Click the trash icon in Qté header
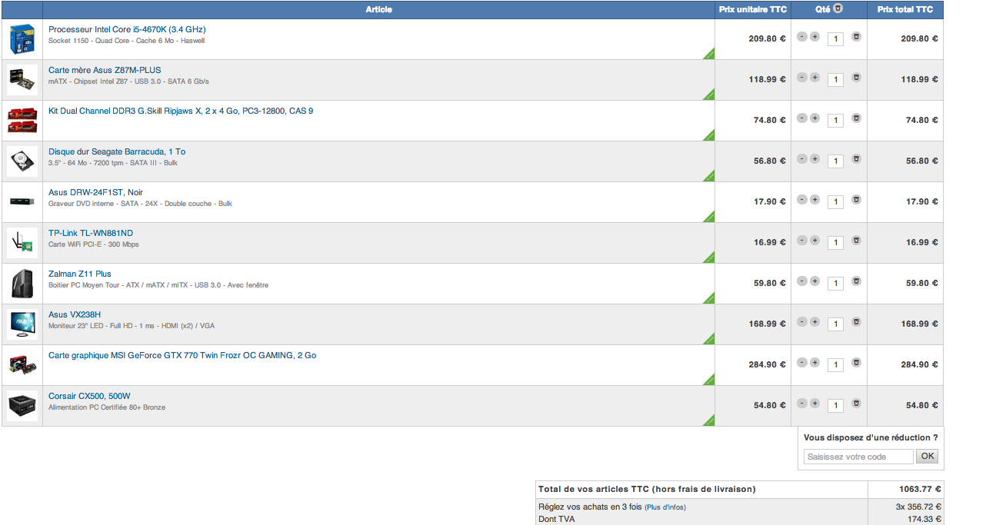 tap(838, 9)
